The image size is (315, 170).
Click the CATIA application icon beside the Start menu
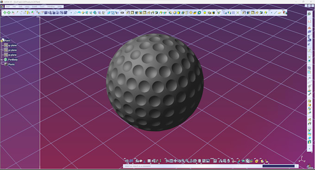[2, 6]
